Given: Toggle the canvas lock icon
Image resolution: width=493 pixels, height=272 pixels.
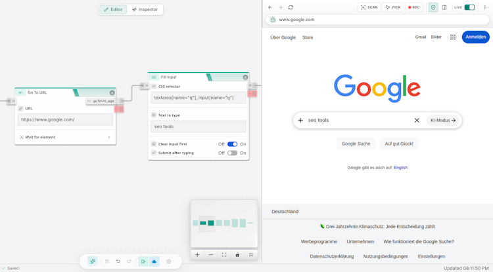Looking at the screenshot, I should pyautogui.click(x=237, y=255).
